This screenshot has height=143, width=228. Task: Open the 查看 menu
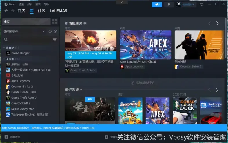(22, 5)
